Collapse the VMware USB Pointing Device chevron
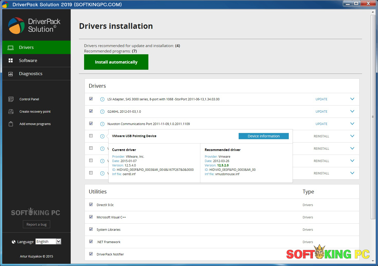This screenshot has width=378, height=266. click(x=352, y=136)
